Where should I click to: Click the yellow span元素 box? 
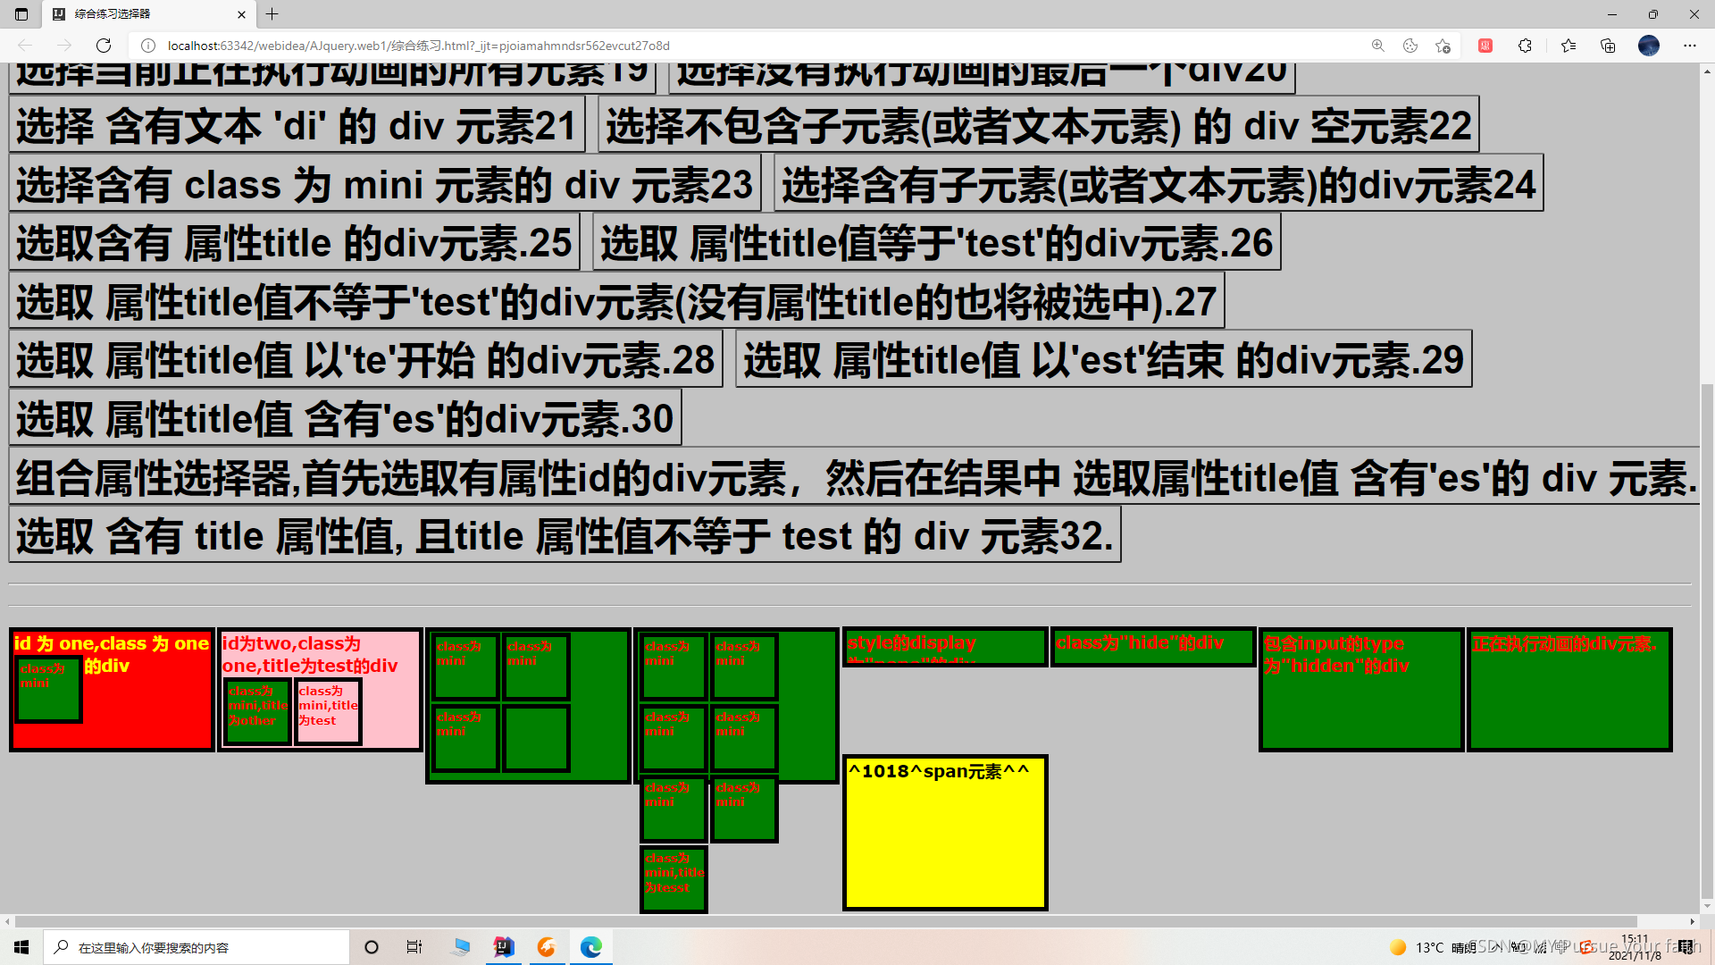[944, 833]
